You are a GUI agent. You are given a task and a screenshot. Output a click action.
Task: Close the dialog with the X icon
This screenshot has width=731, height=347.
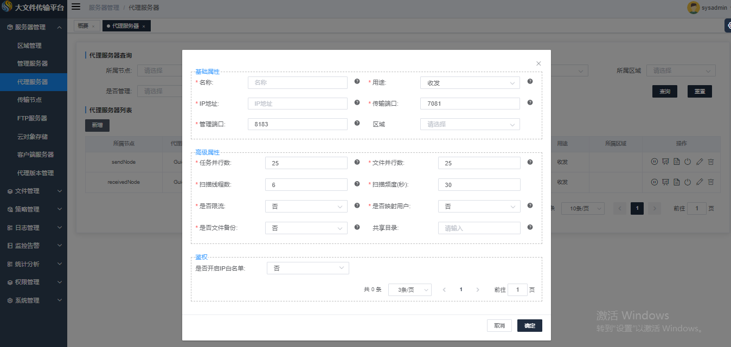(x=538, y=63)
